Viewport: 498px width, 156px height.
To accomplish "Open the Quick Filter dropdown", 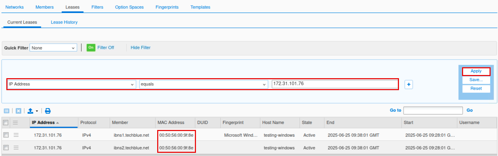I will pos(53,48).
